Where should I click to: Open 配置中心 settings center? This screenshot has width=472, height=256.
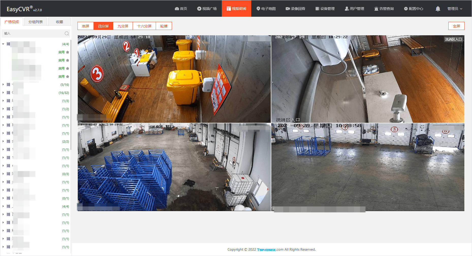pos(414,9)
